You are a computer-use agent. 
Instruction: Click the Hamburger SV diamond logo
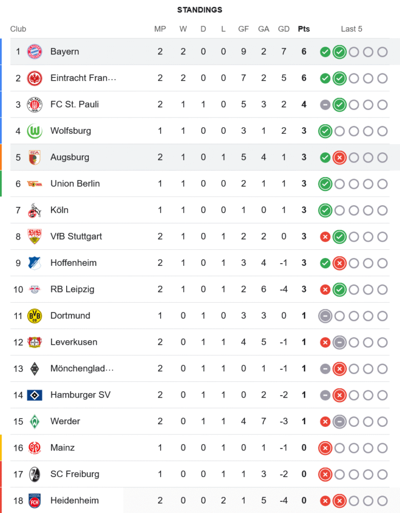[x=34, y=395]
